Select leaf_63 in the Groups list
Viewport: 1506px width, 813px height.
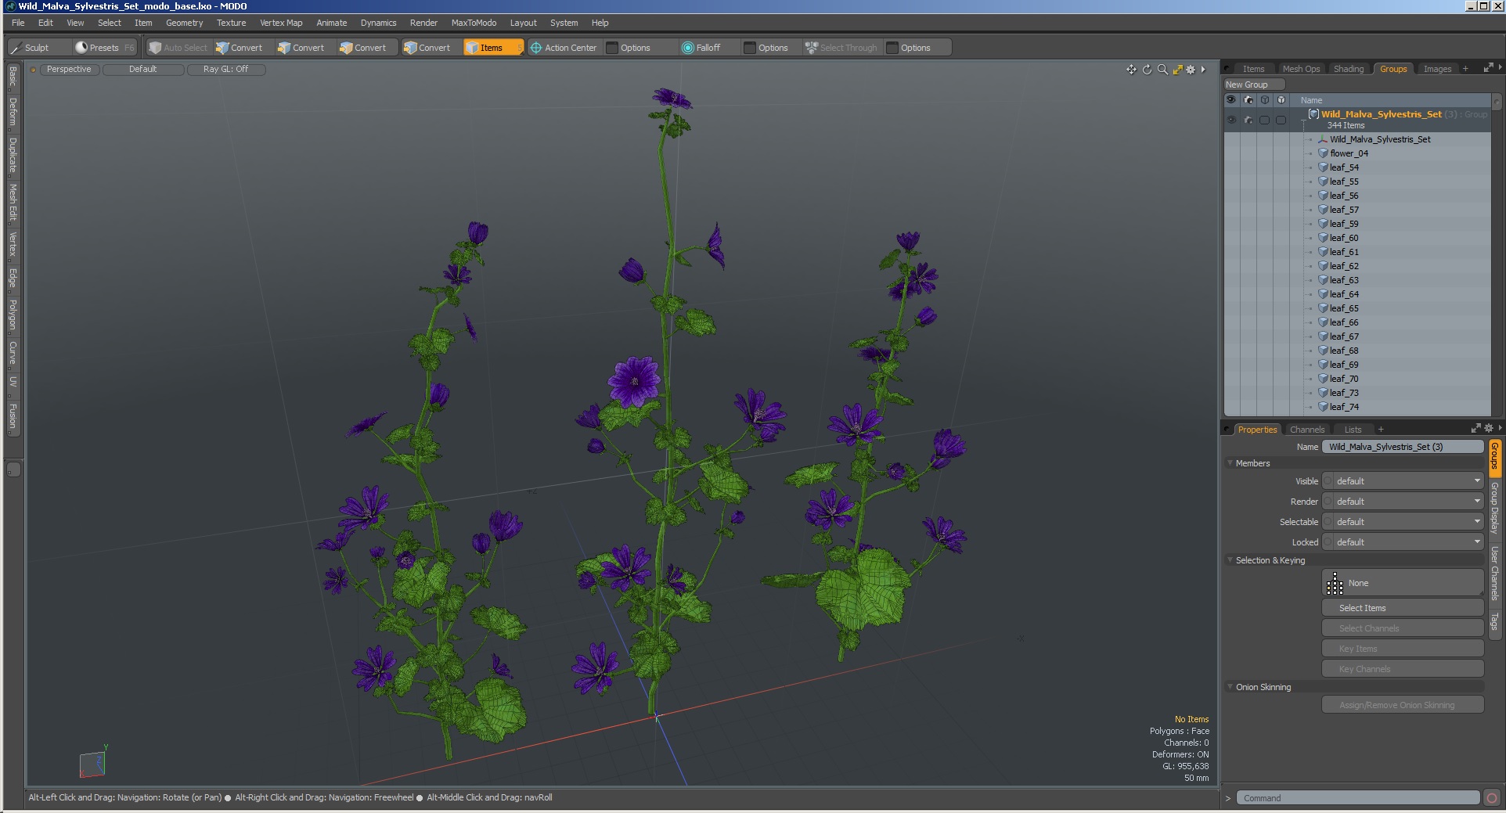point(1344,280)
